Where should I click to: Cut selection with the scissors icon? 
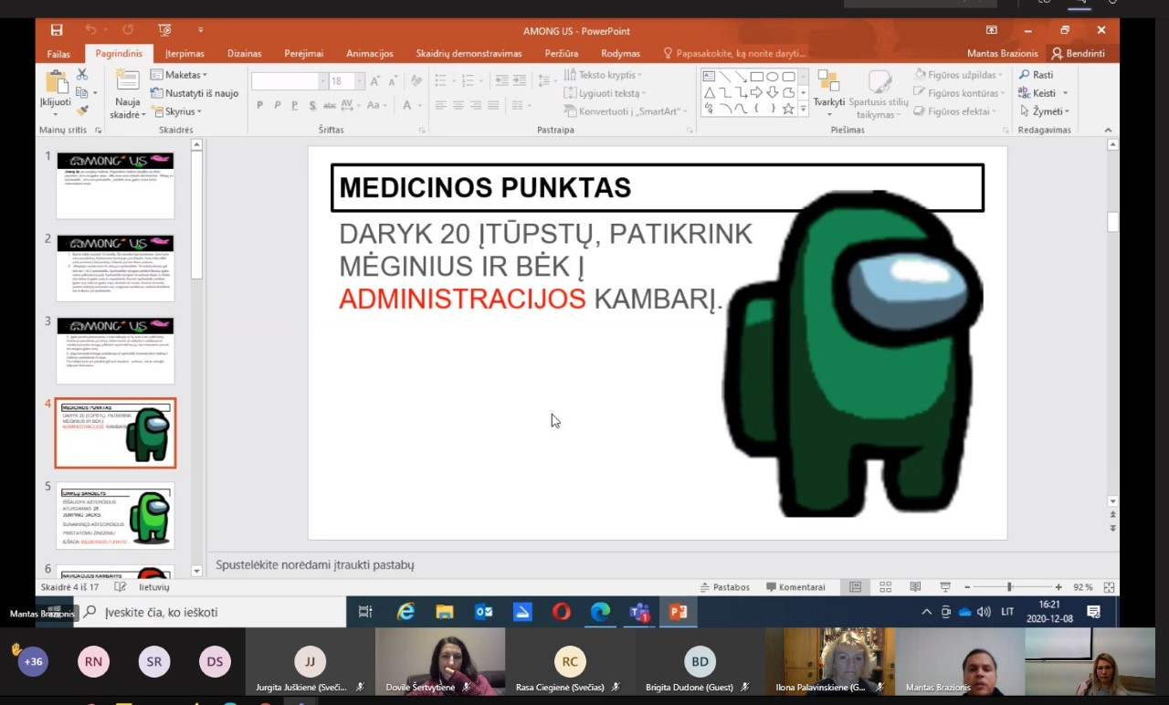(x=82, y=74)
